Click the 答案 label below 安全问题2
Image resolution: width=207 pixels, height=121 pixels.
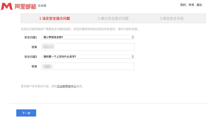tap(34, 66)
